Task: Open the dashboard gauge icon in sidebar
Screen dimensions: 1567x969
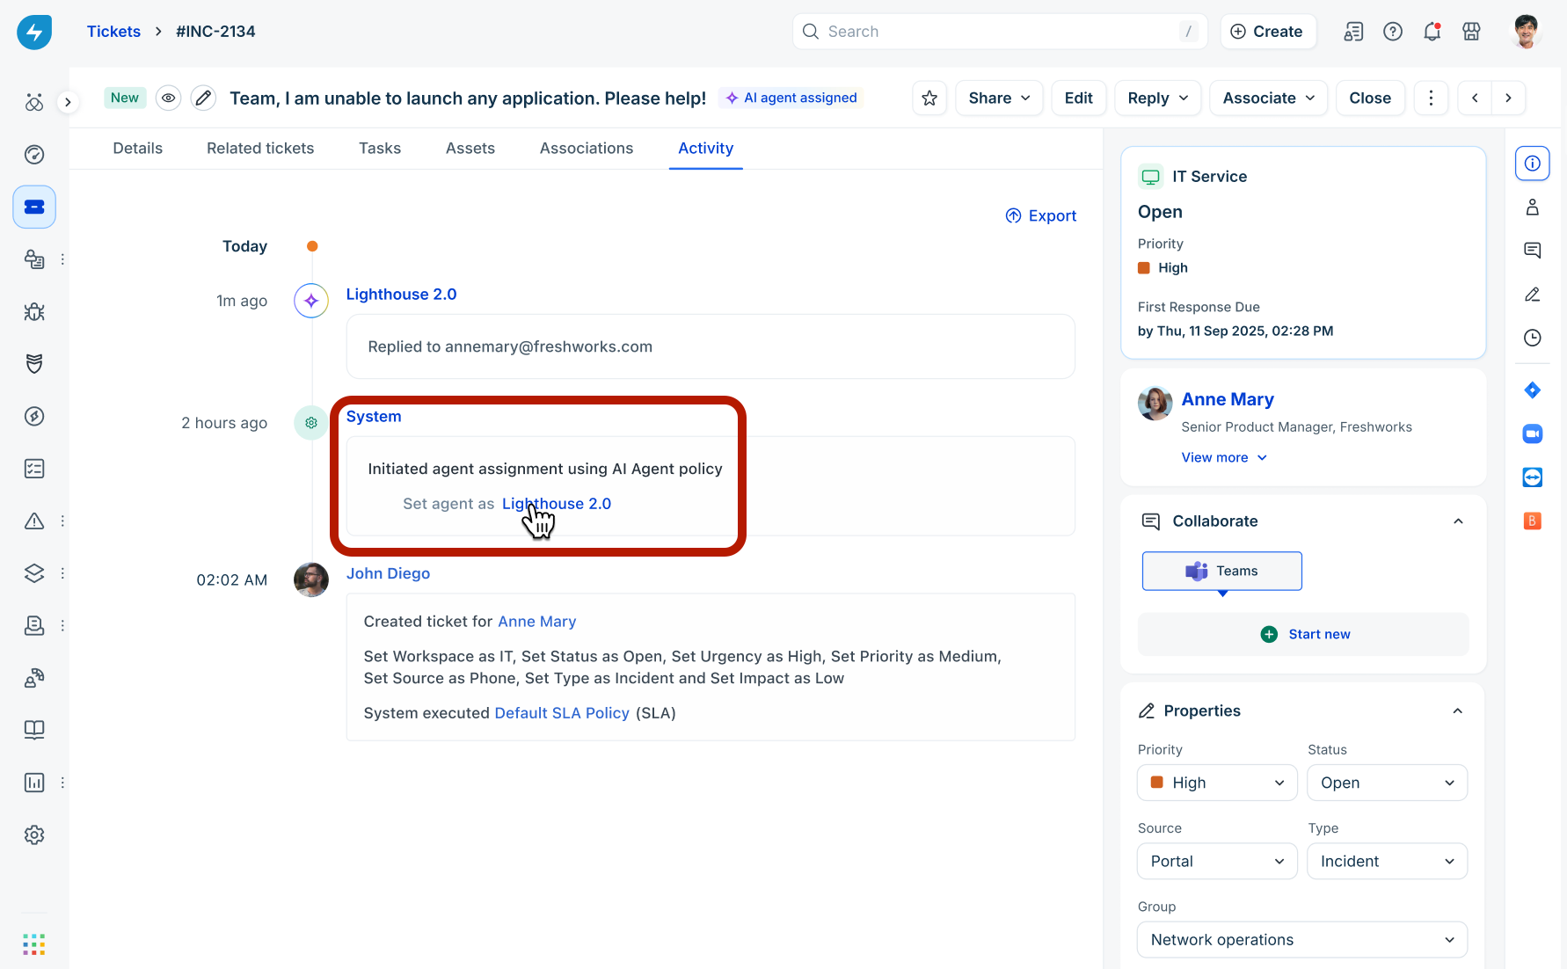Action: pyautogui.click(x=34, y=155)
